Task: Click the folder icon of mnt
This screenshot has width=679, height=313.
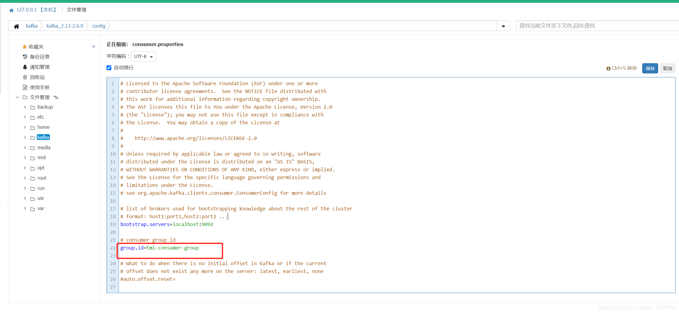Action: [x=33, y=158]
